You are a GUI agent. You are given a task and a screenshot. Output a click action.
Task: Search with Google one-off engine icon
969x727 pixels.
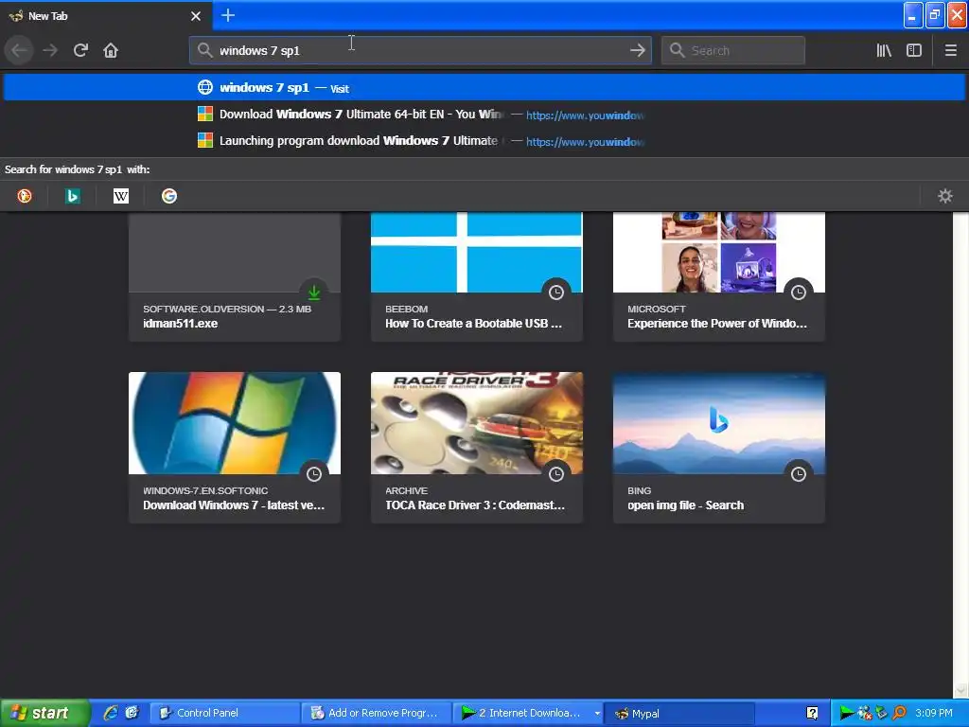point(169,196)
